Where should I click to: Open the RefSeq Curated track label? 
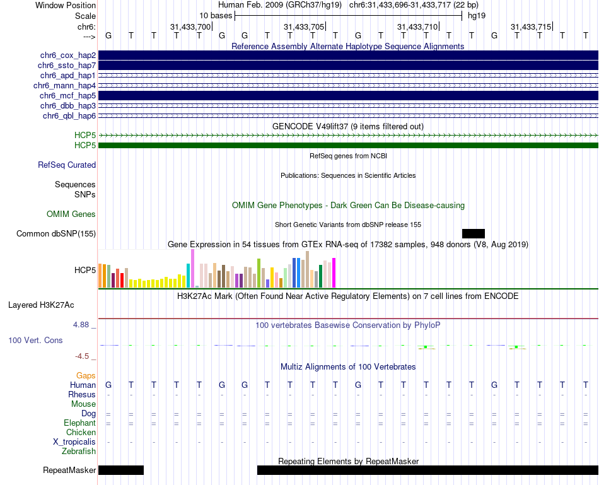point(67,165)
